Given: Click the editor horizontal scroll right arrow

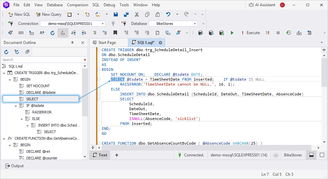Looking at the screenshot, I should (x=318, y=148).
